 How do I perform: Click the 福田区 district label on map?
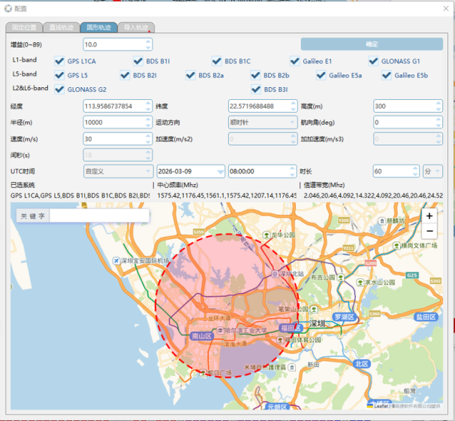coord(291,328)
